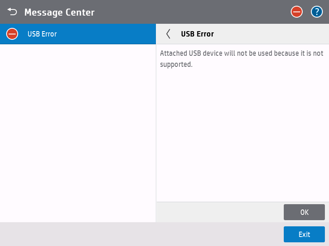Collapse detail view using the left chevron
Screen dimensions: 329x246
pyautogui.click(x=168, y=34)
